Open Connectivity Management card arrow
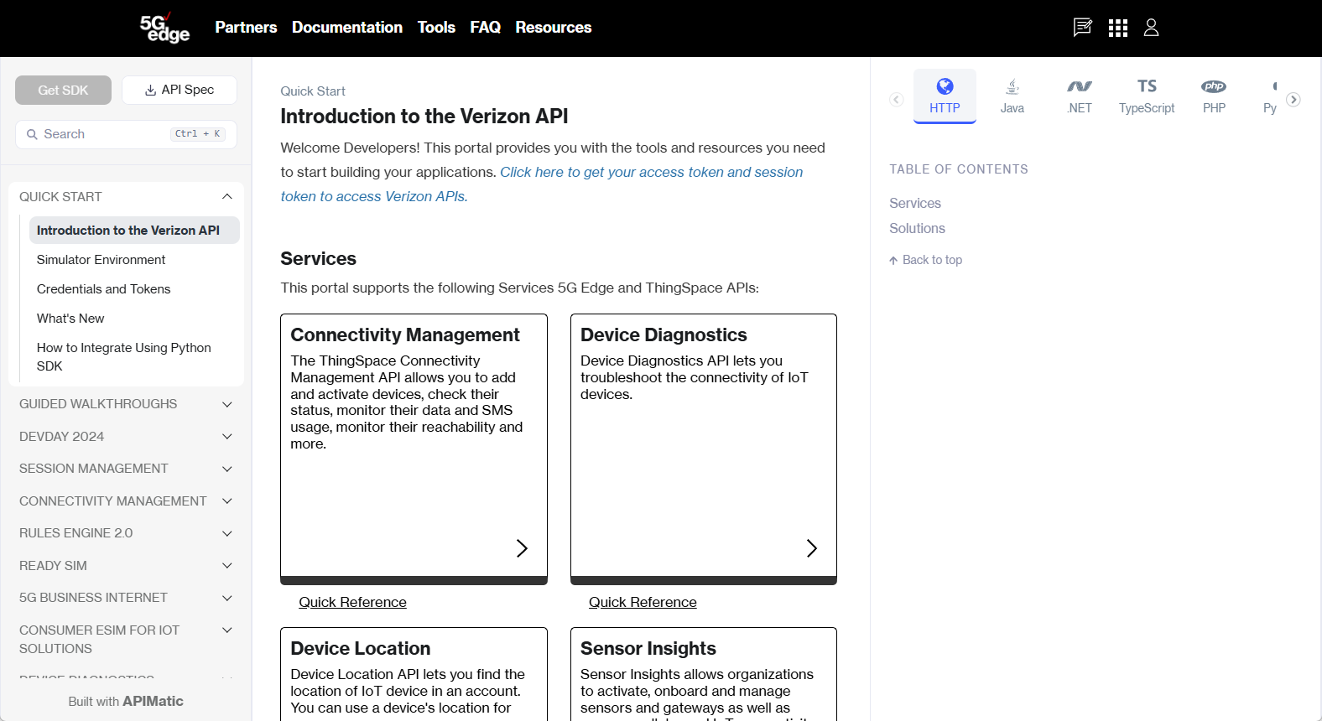 tap(522, 548)
